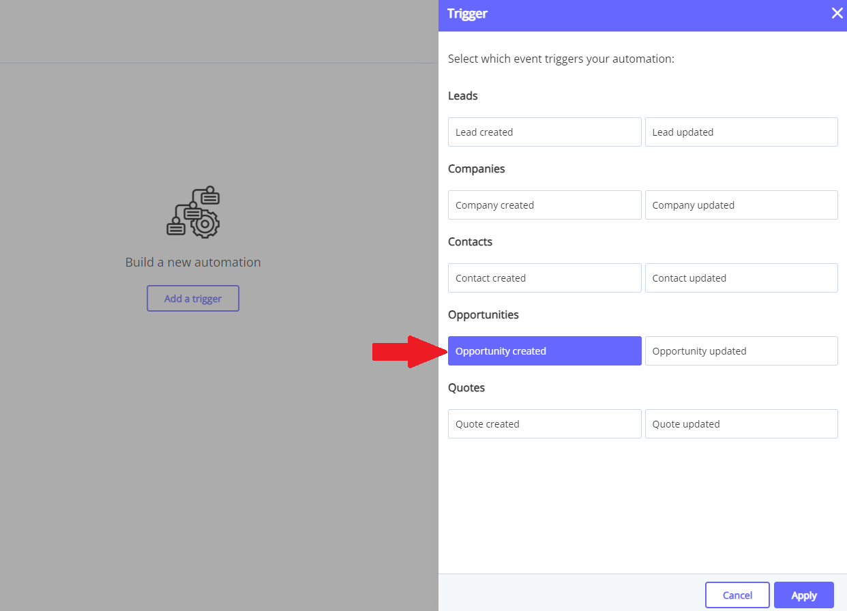Click the Add a trigger button

coord(193,298)
